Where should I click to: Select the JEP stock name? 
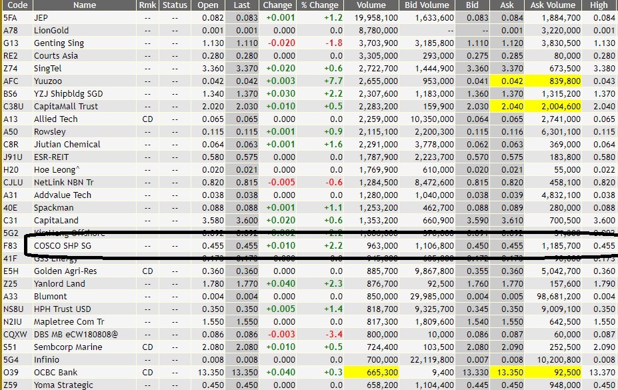41,18
